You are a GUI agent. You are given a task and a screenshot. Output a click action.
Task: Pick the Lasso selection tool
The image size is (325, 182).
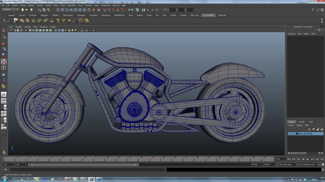click(x=4, y=37)
